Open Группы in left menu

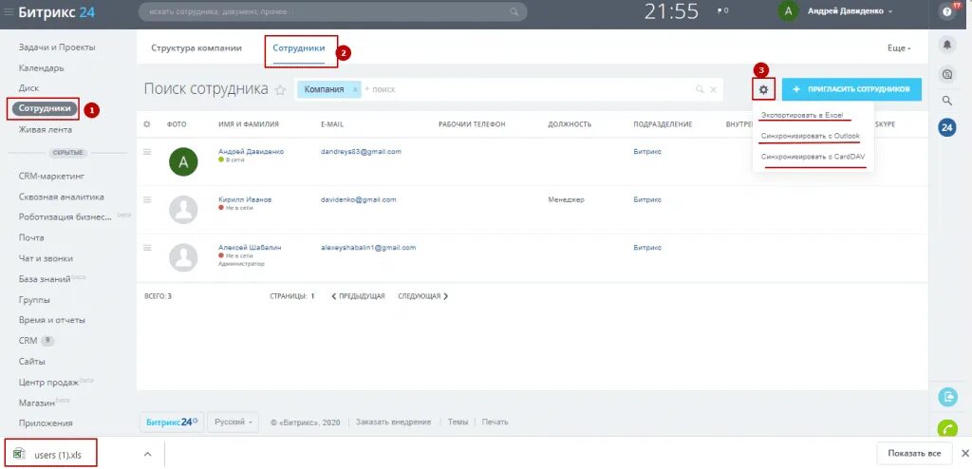[35, 300]
